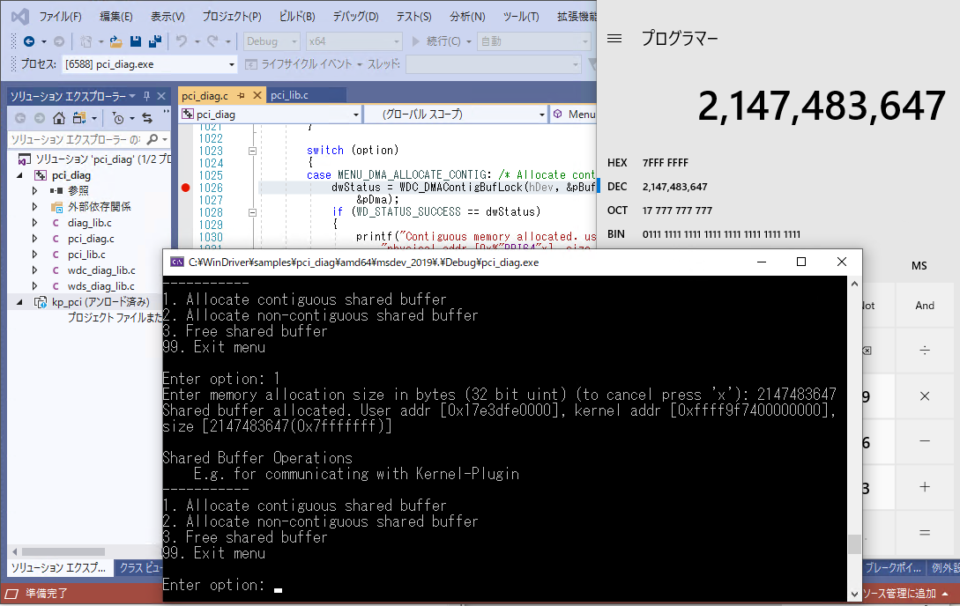Click the lifecycle events toolbar icon
Viewport: 960px width, 606px height.
[x=251, y=64]
